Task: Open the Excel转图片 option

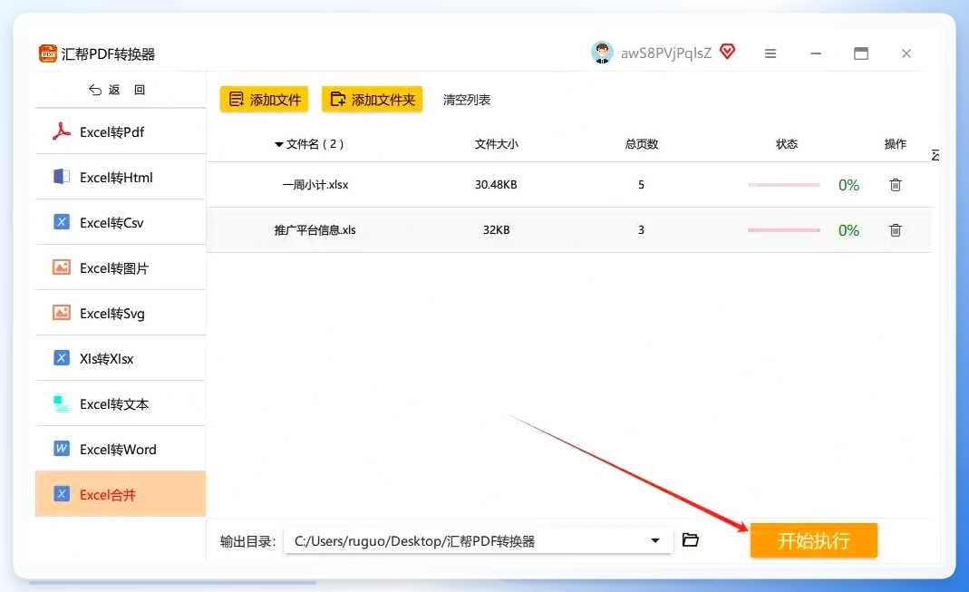Action: click(x=121, y=268)
